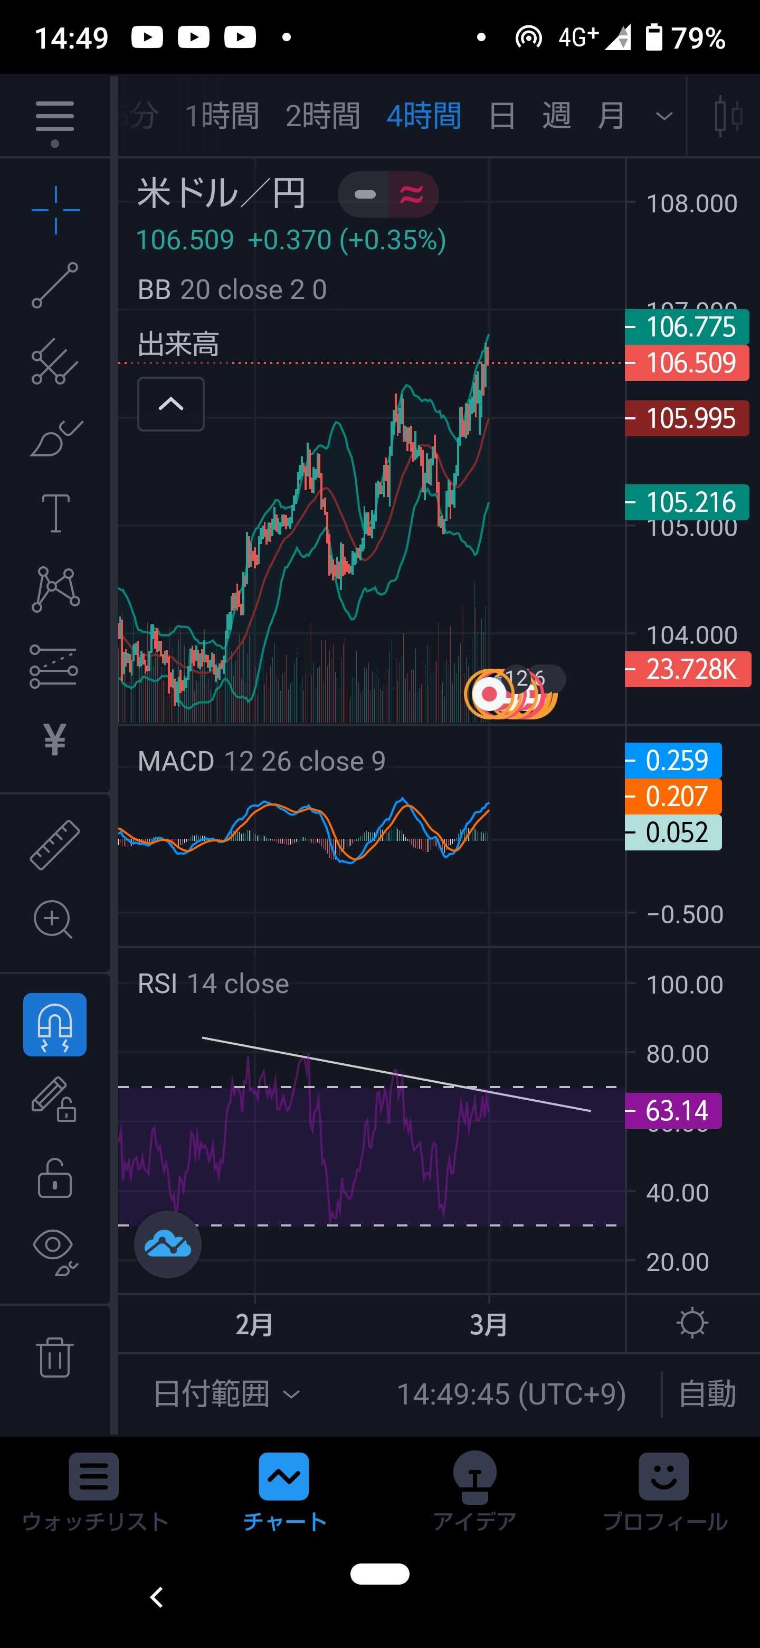
Task: Select the Text annotation tool
Action: tap(55, 513)
